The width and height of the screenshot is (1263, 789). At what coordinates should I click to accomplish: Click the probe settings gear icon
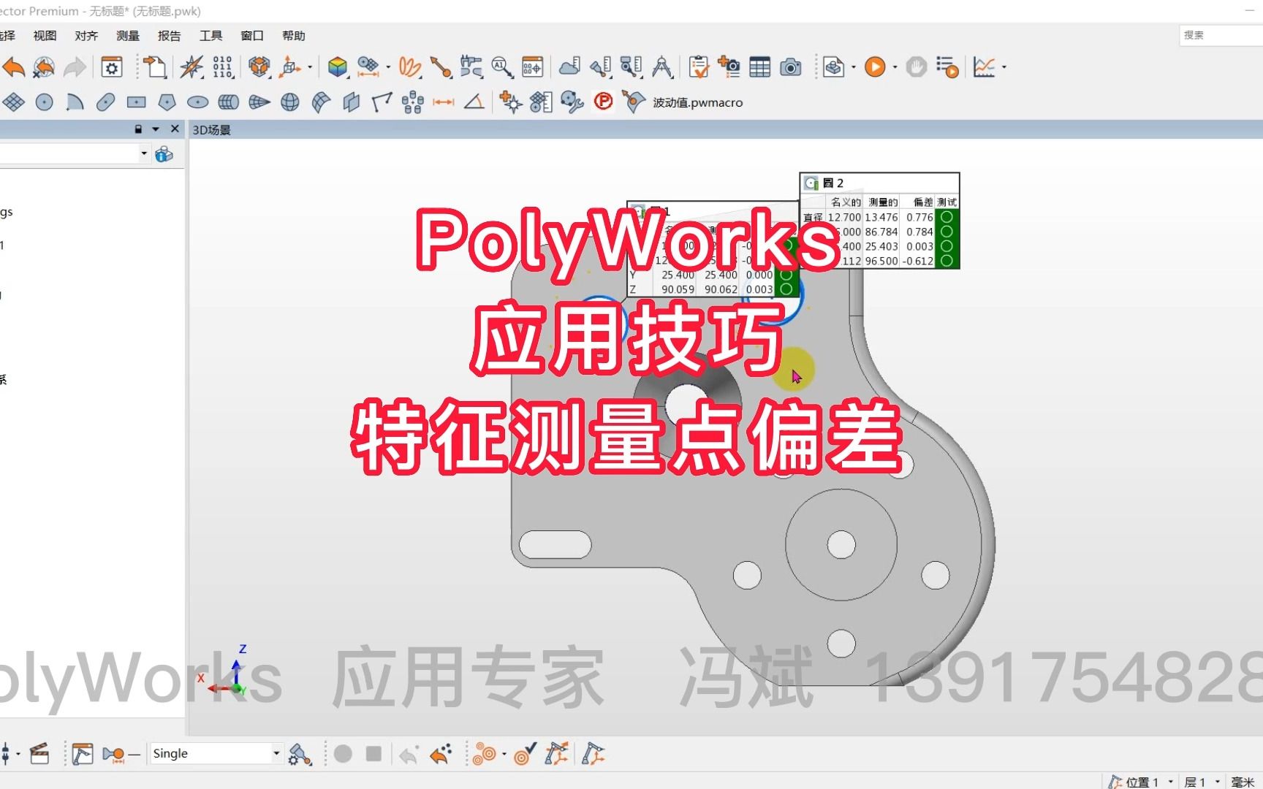(x=300, y=754)
